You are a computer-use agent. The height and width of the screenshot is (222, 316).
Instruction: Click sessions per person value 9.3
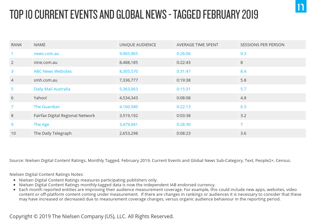click(x=243, y=54)
